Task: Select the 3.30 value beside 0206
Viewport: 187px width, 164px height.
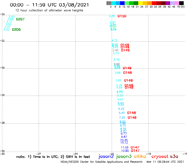Action: pos(6,30)
